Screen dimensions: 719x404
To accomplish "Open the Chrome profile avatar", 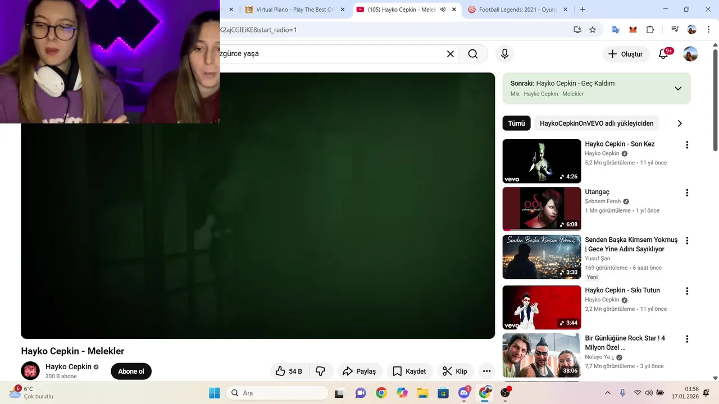I will tap(691, 30).
